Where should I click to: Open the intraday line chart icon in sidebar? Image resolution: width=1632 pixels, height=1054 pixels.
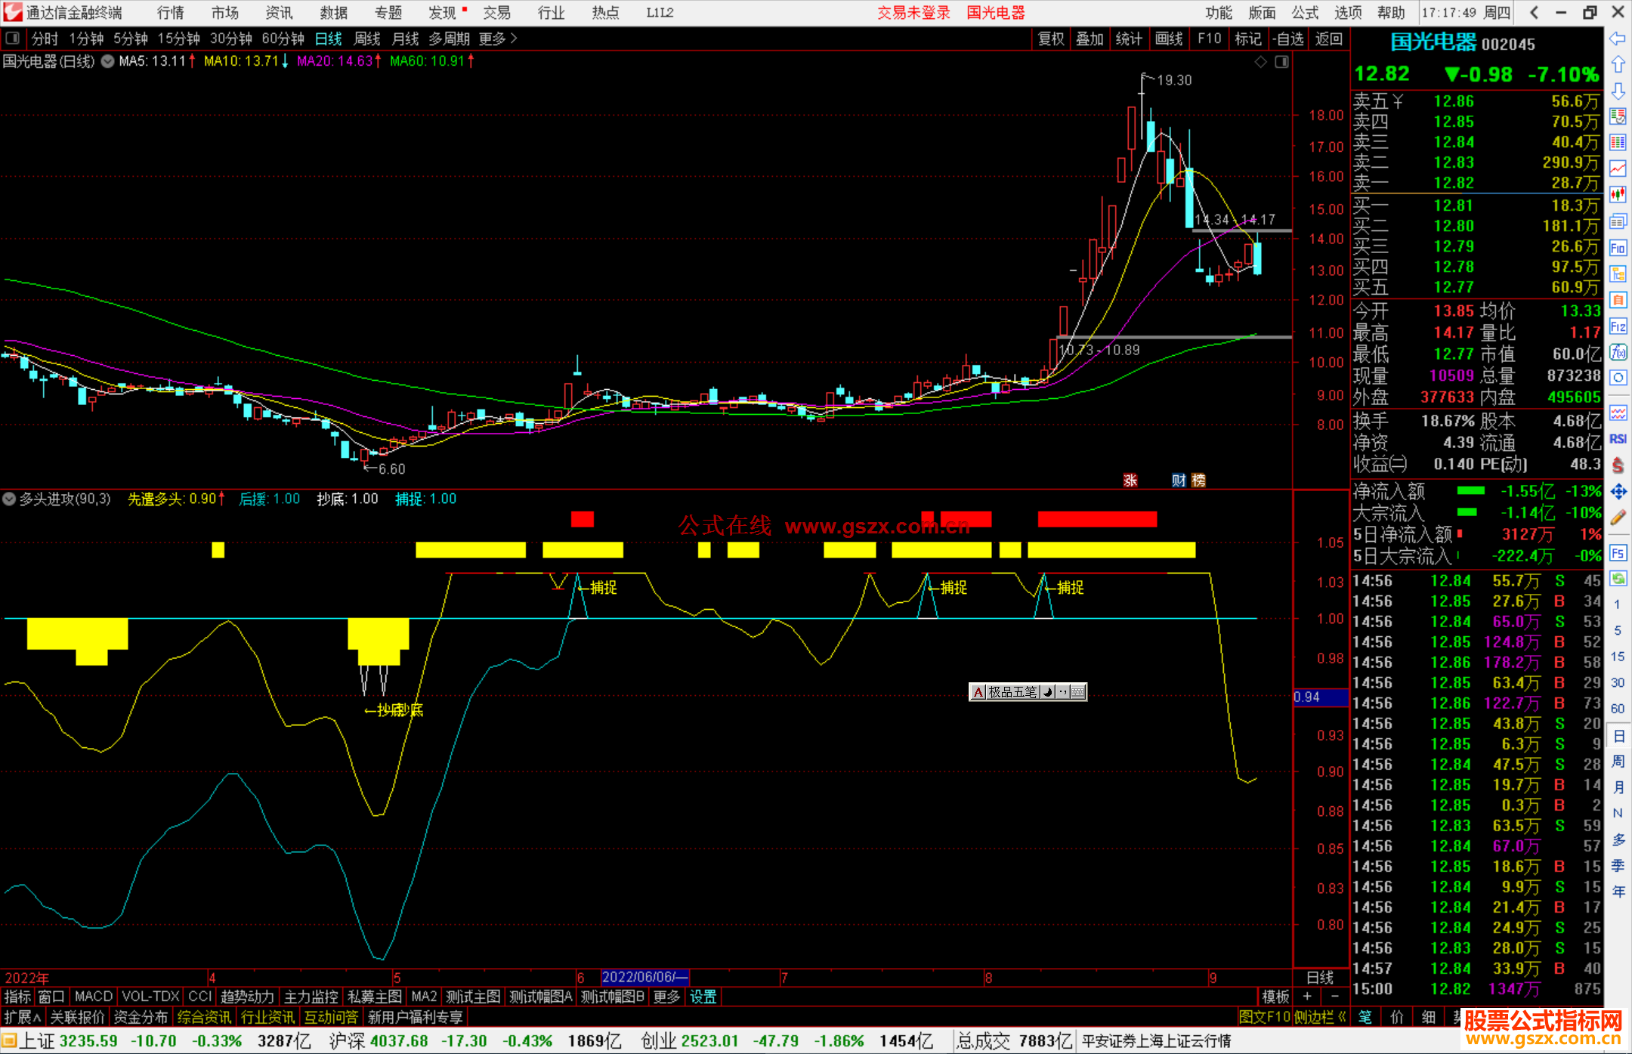click(x=1618, y=168)
